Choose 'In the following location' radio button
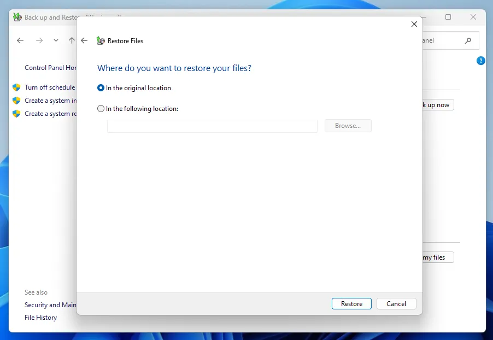493x340 pixels. coord(101,109)
